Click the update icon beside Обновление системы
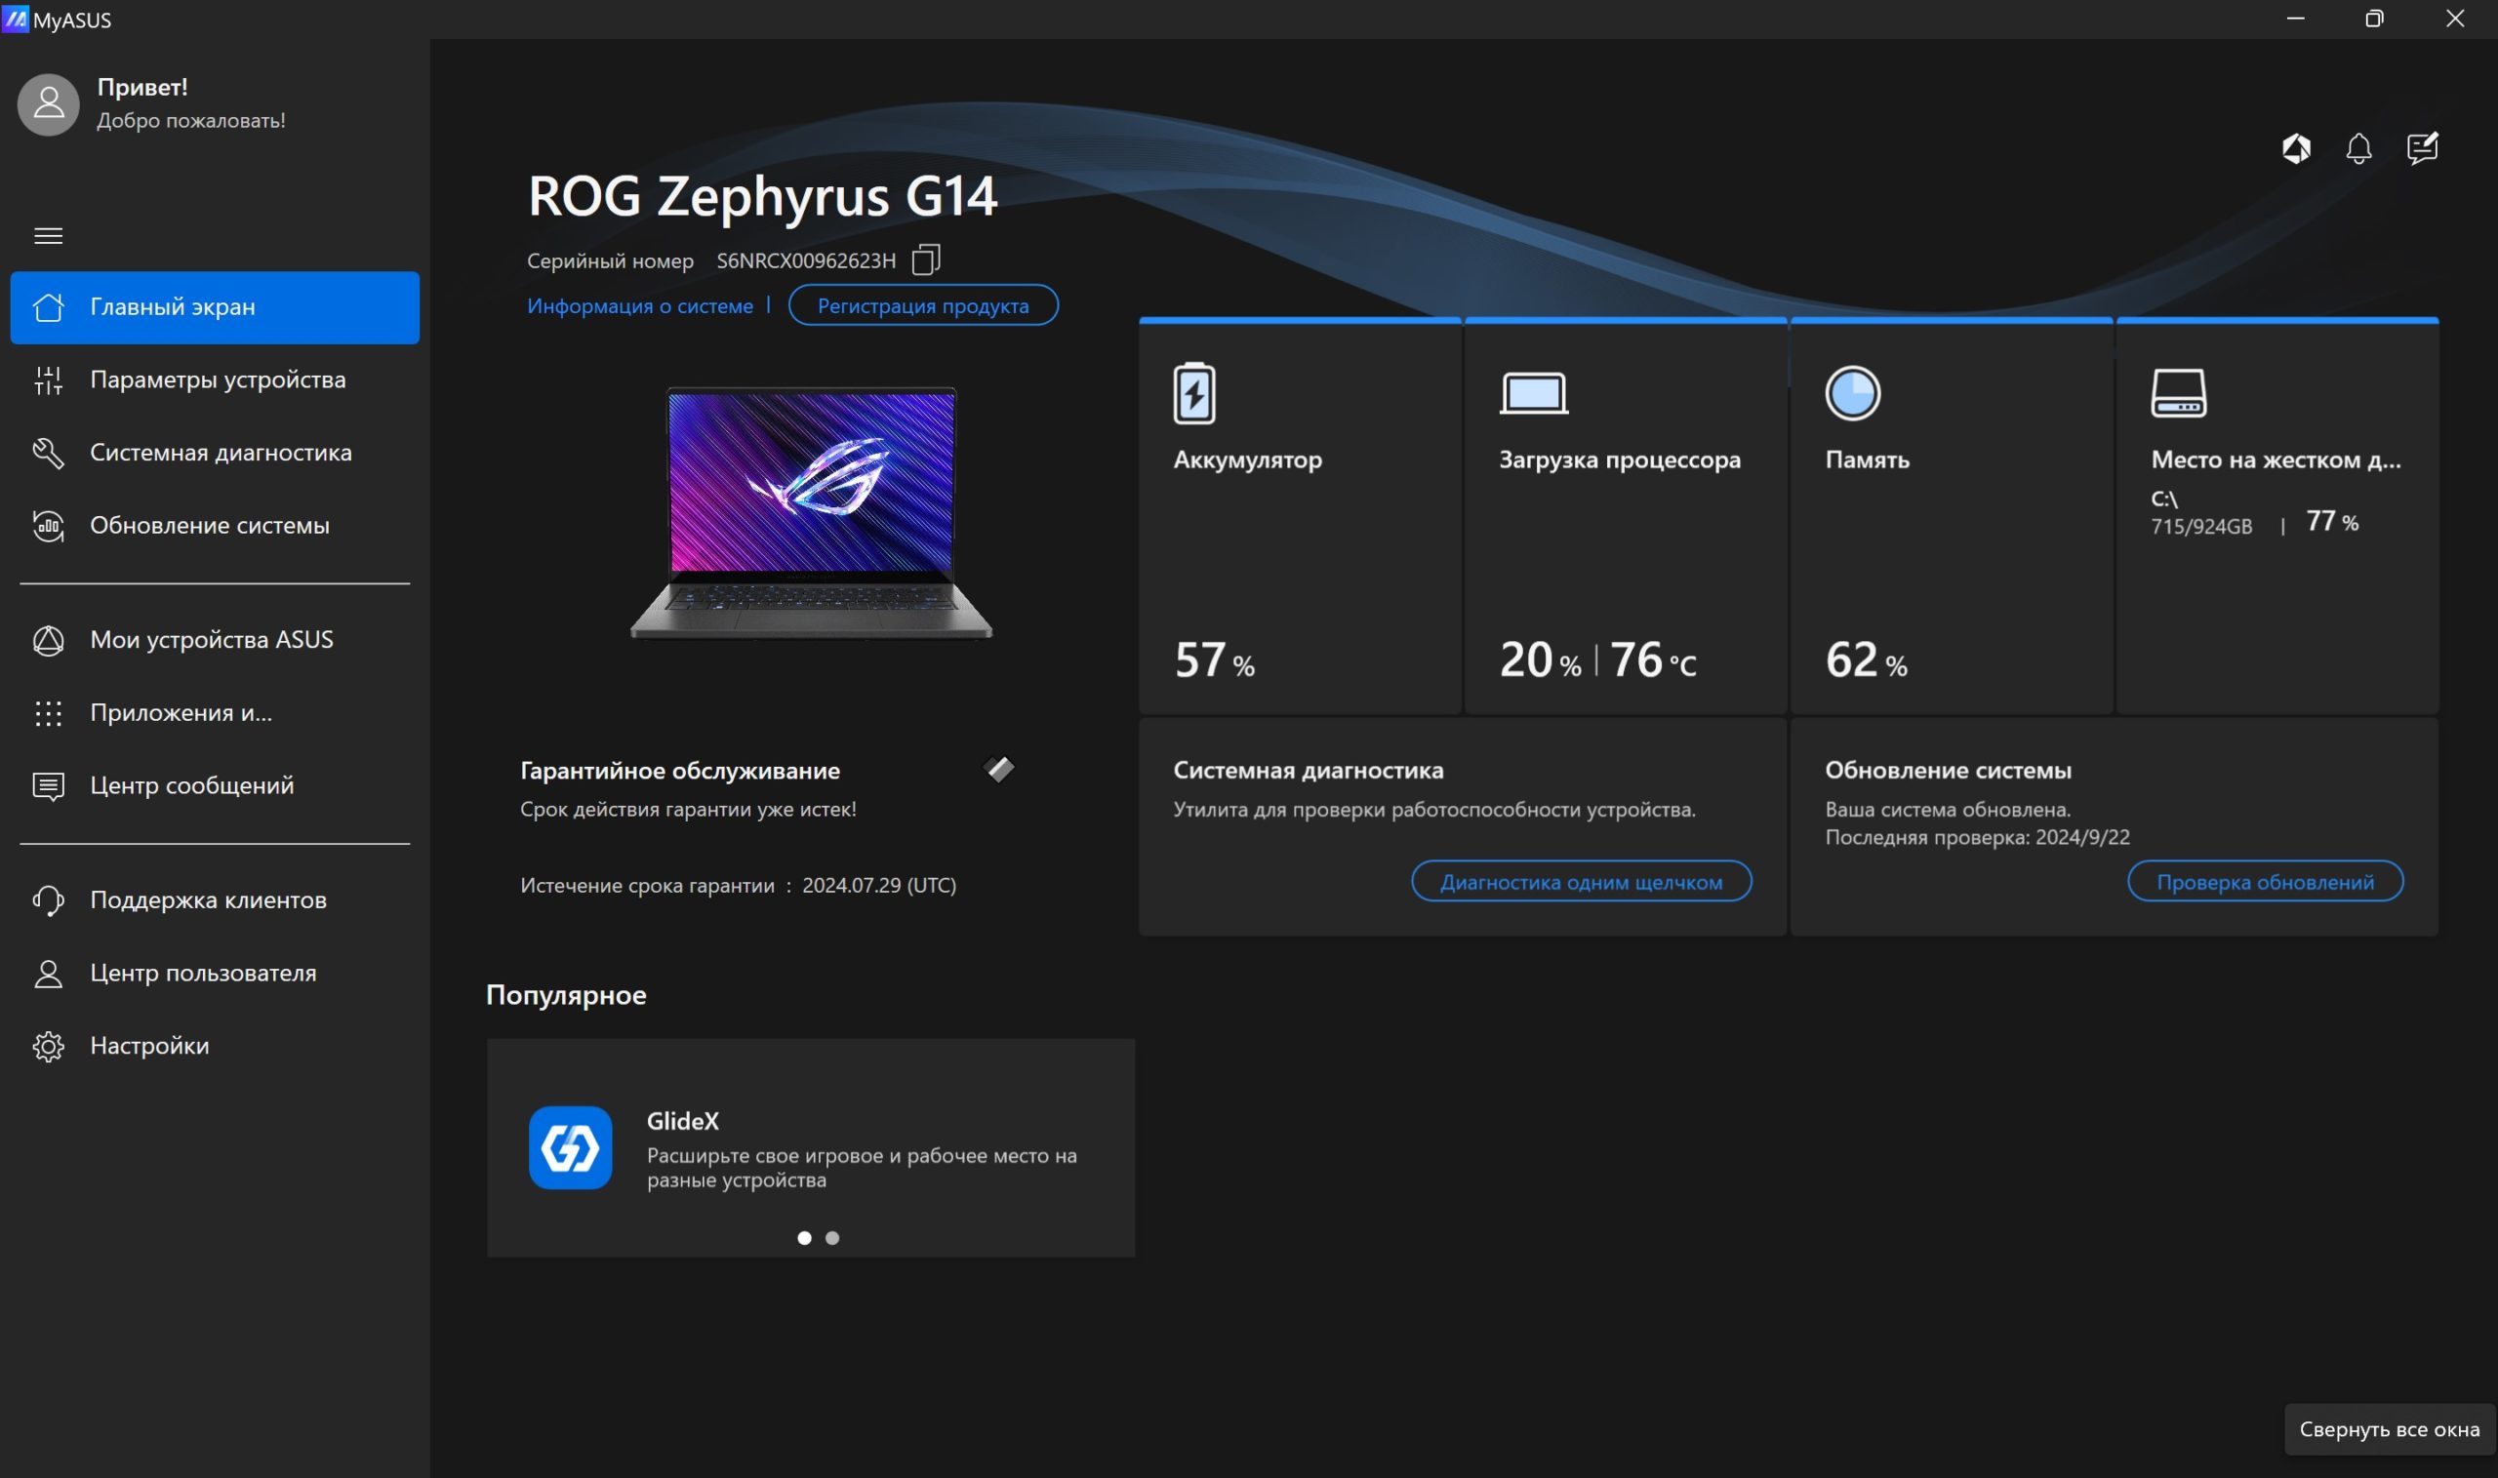The height and width of the screenshot is (1478, 2498). (x=48, y=525)
